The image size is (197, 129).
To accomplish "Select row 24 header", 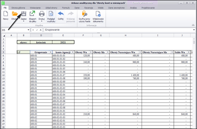I will click(3, 114).
